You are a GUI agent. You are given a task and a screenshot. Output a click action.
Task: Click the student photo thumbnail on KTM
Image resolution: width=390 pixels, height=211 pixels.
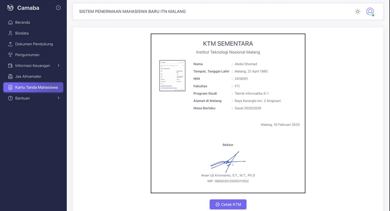tap(172, 76)
